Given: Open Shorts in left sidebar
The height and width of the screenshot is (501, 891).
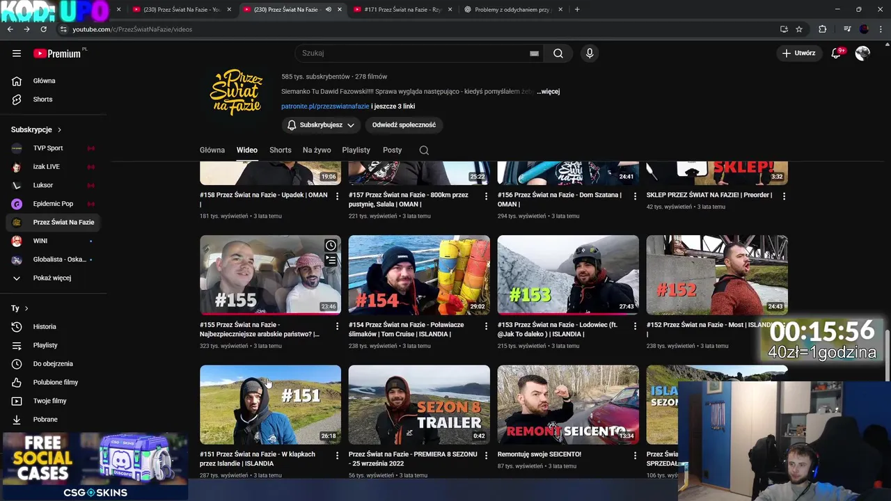Looking at the screenshot, I should (53, 99).
